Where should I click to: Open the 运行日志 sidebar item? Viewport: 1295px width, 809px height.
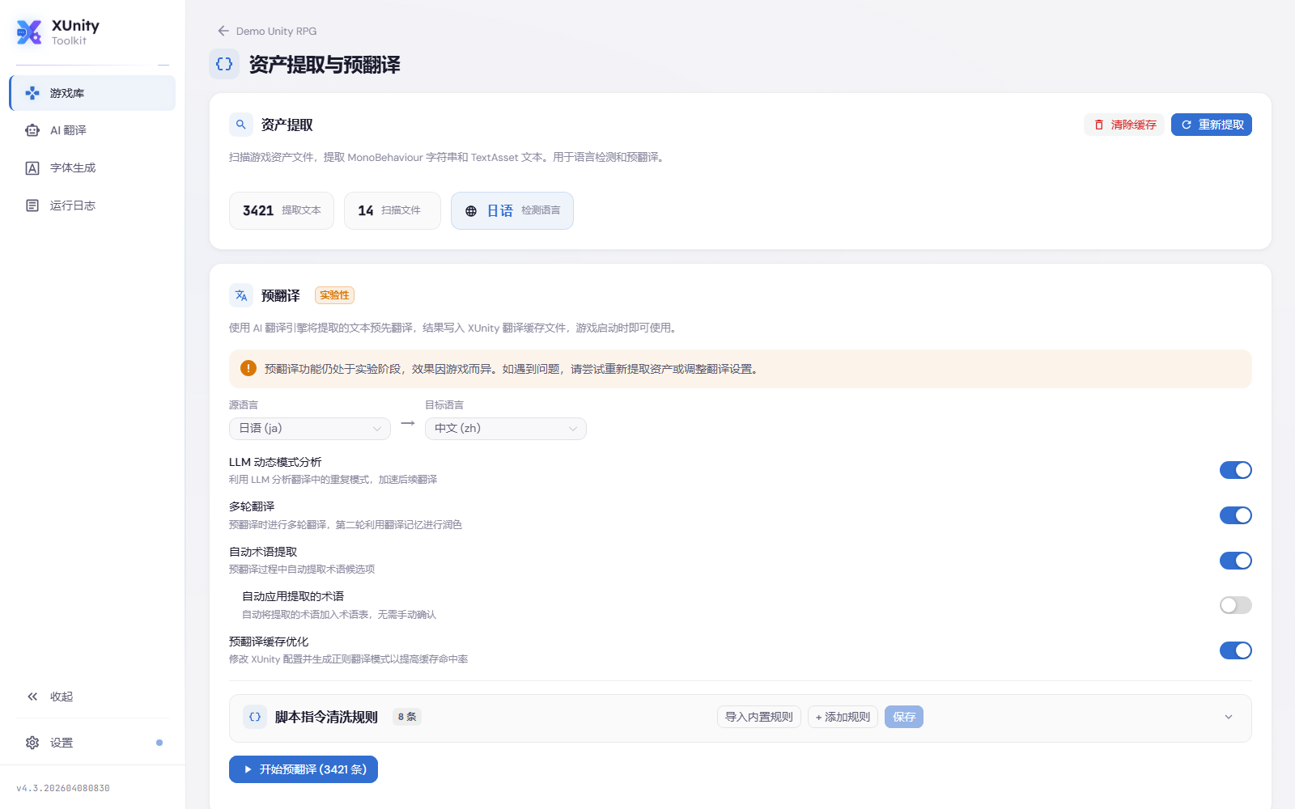(92, 205)
